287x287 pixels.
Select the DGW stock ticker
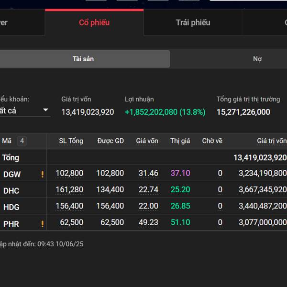[12, 174]
